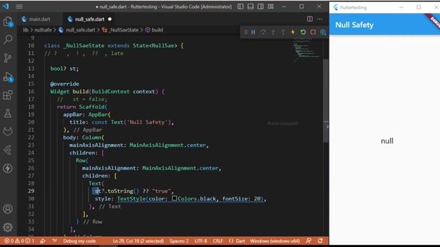
Task: Open the Run and Debug view
Action: click(x=8, y=76)
